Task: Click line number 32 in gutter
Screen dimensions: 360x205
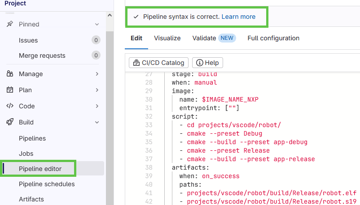Action: (149, 116)
